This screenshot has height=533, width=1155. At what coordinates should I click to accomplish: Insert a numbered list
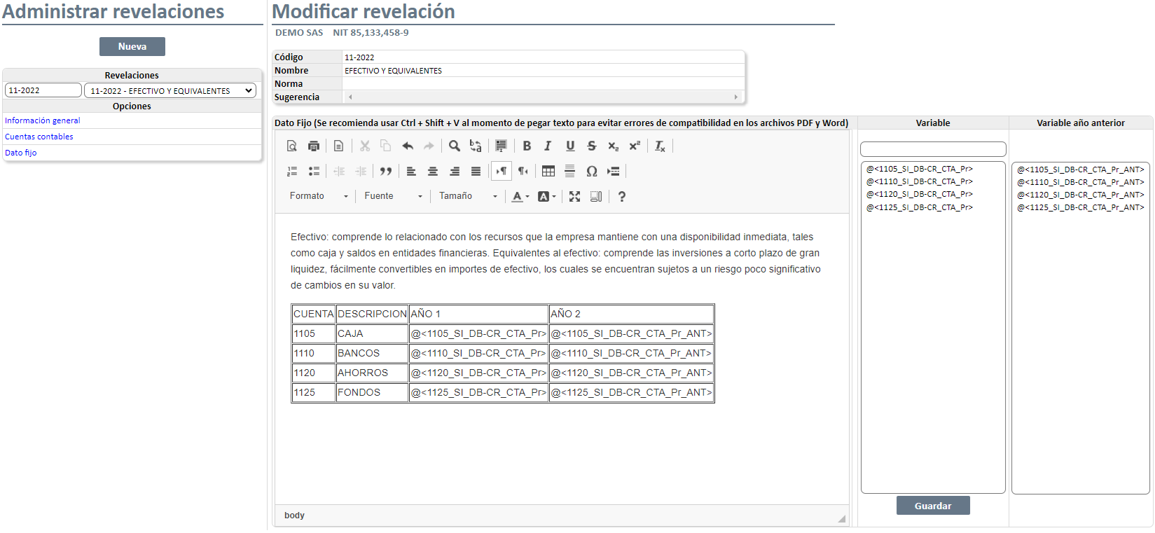[x=292, y=171]
